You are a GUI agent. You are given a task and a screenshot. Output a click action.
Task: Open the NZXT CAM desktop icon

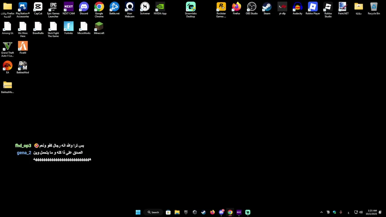point(68,9)
